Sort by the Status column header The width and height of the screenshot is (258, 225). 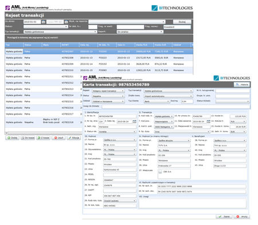pyautogui.click(x=32, y=45)
